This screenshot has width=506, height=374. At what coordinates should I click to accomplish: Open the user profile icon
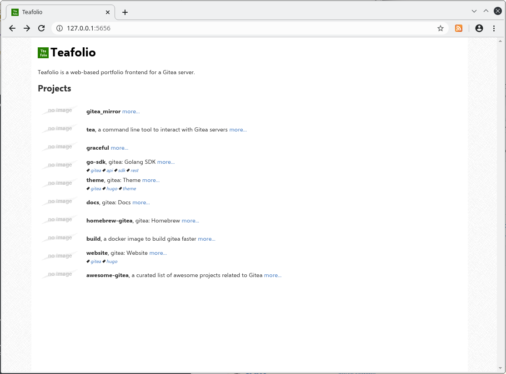pyautogui.click(x=479, y=28)
